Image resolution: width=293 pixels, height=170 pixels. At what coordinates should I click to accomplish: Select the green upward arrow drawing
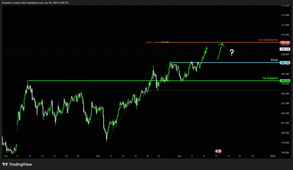click(x=219, y=51)
